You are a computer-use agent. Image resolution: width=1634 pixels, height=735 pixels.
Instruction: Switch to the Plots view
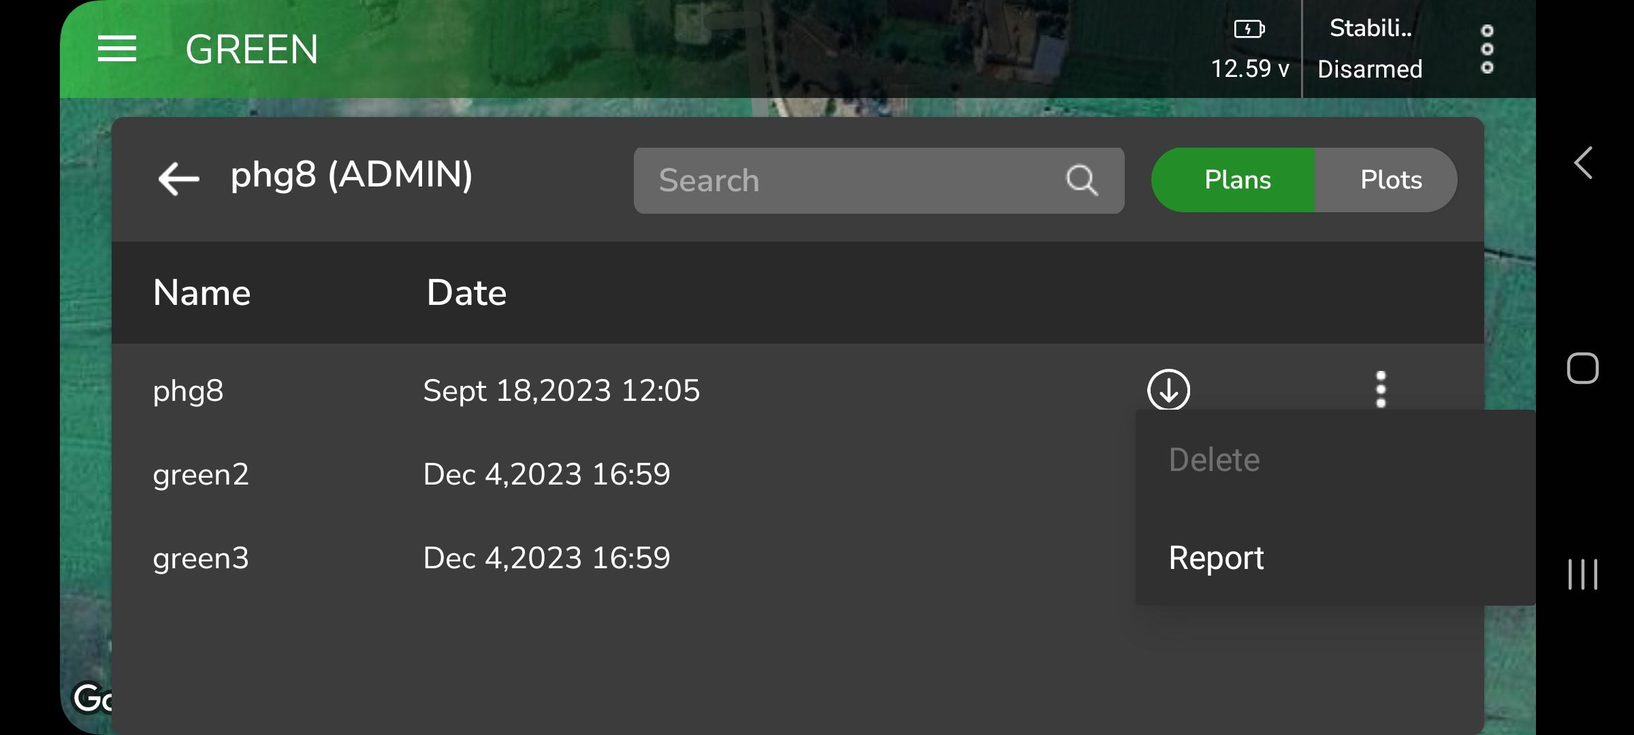click(1390, 180)
